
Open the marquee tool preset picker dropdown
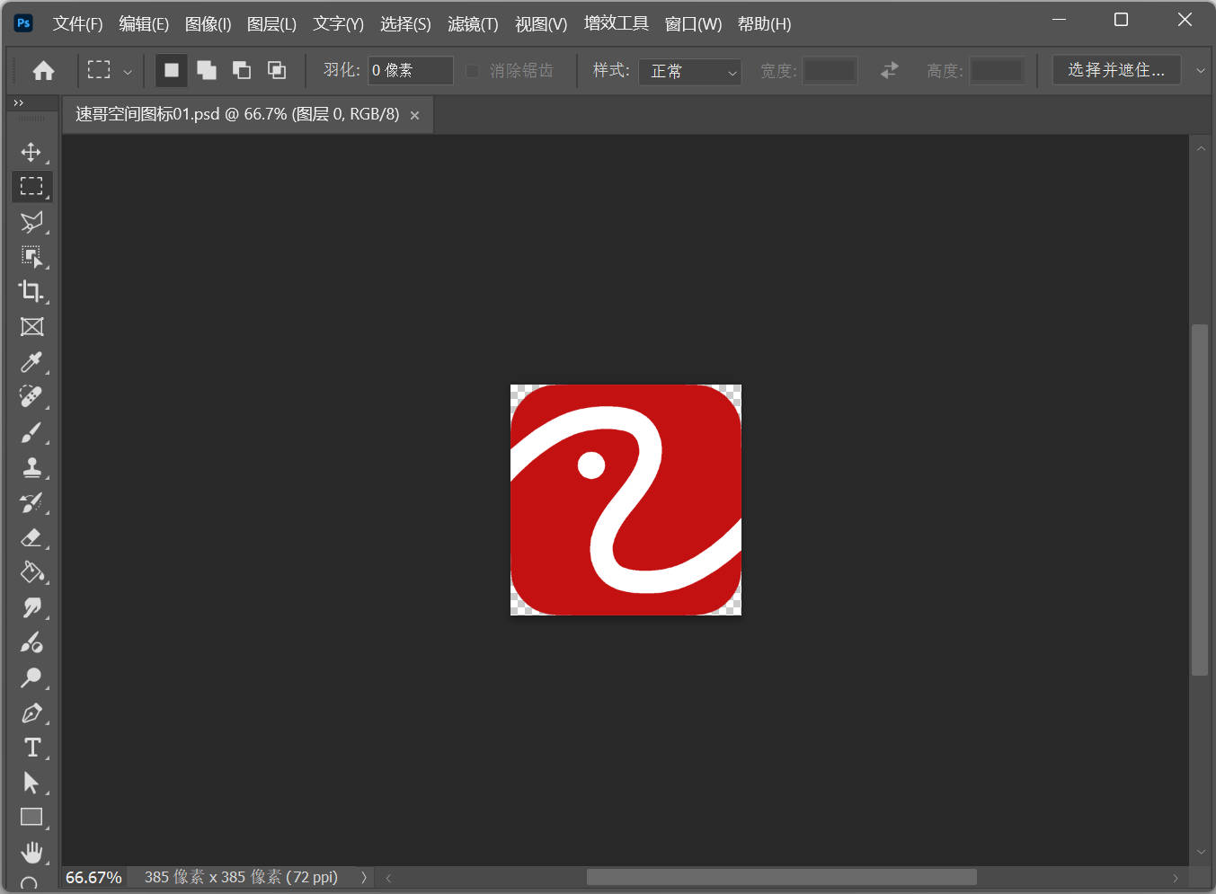pos(128,71)
